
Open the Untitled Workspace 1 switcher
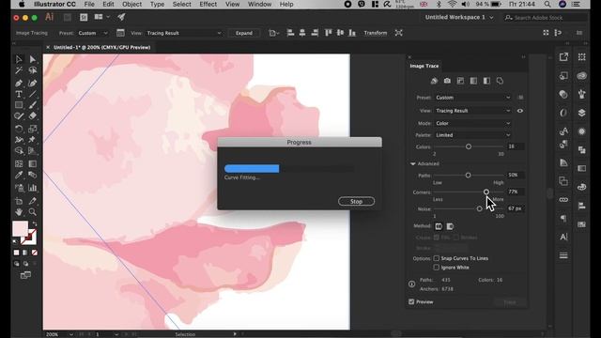[x=459, y=17]
